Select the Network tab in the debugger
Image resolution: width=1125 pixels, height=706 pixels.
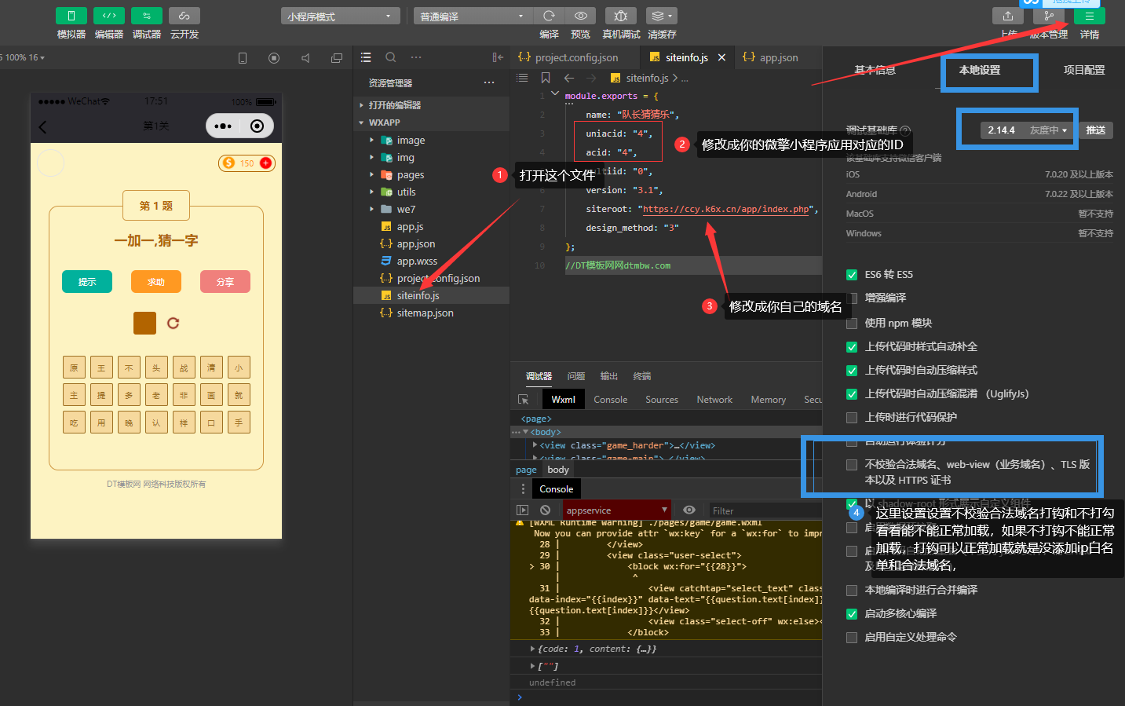(714, 400)
